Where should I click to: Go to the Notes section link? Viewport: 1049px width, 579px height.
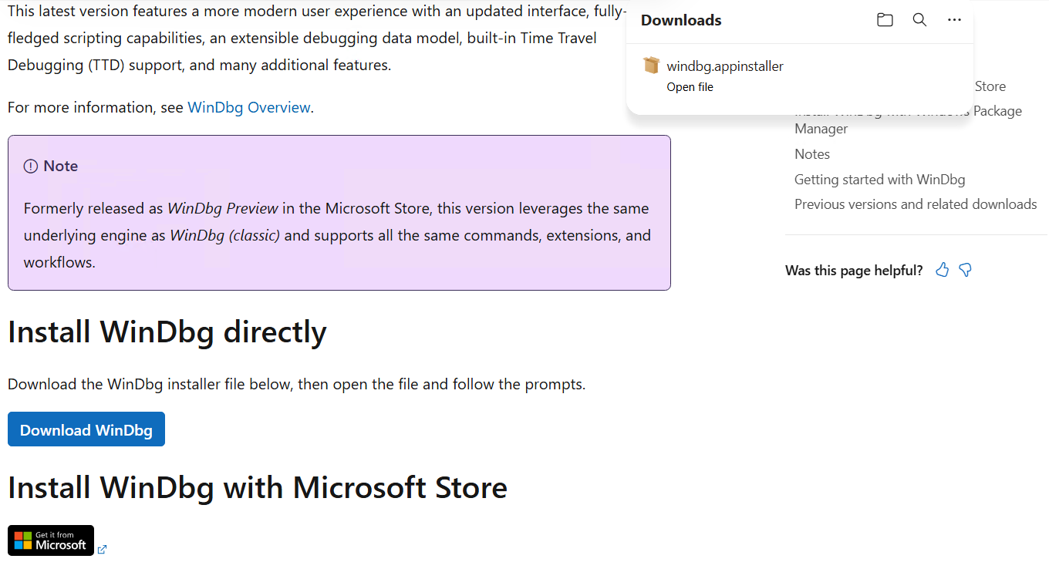pyautogui.click(x=812, y=154)
